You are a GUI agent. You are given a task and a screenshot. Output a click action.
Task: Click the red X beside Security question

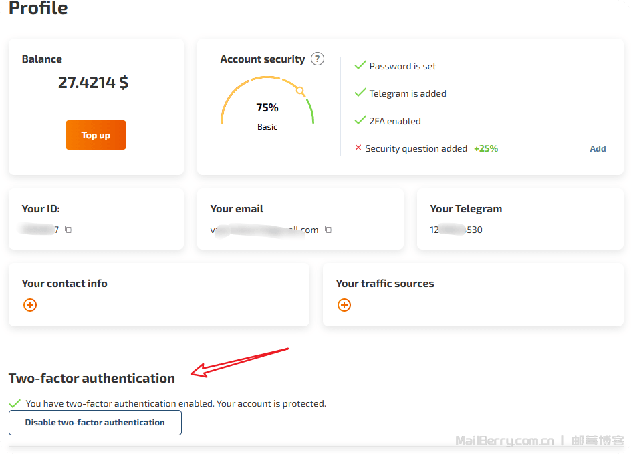coord(358,148)
